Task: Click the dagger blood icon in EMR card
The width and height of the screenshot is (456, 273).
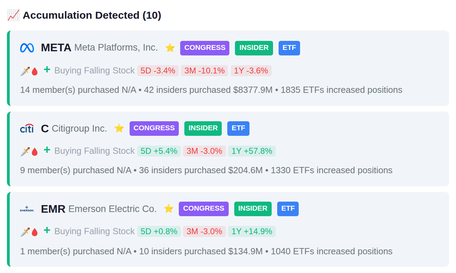Action: 29,232
